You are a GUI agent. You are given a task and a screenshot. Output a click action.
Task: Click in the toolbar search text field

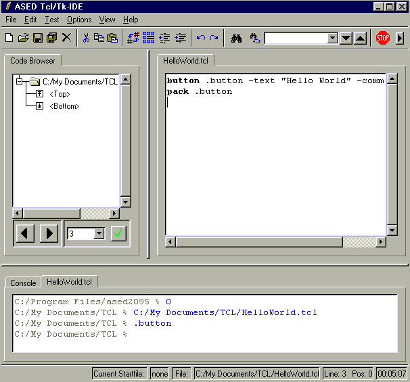click(x=296, y=39)
